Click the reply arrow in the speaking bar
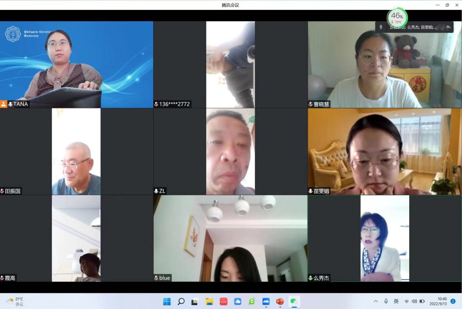 448,27
